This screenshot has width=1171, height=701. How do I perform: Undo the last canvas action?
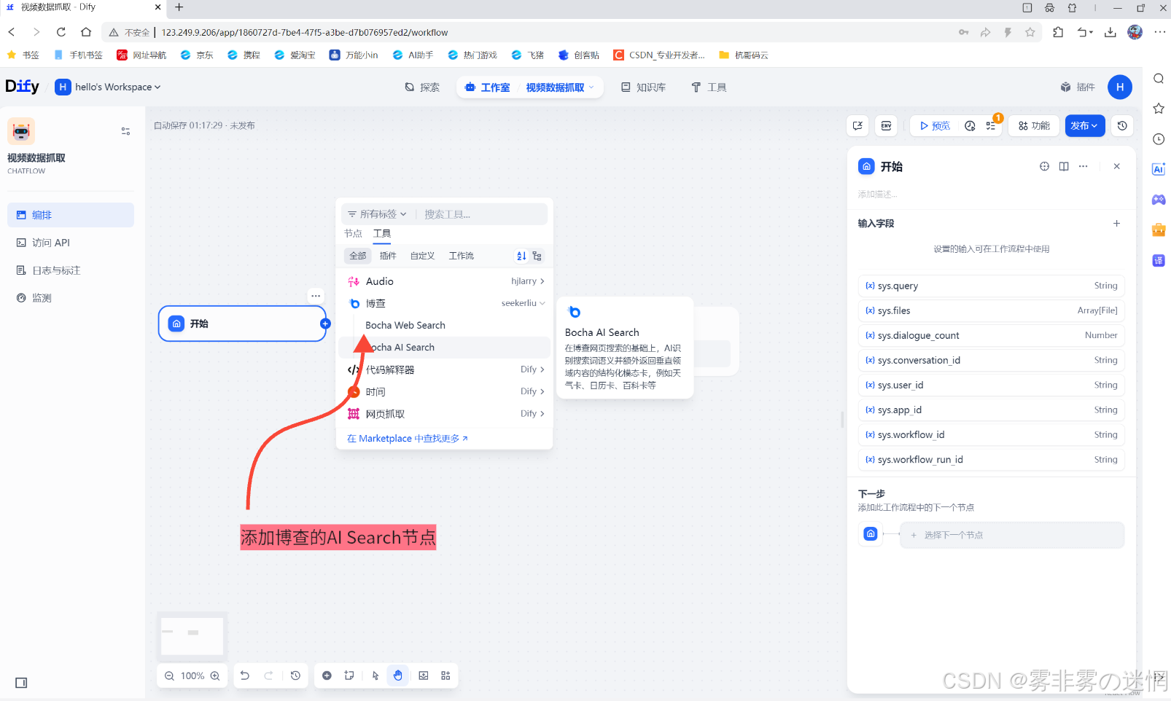pyautogui.click(x=245, y=675)
